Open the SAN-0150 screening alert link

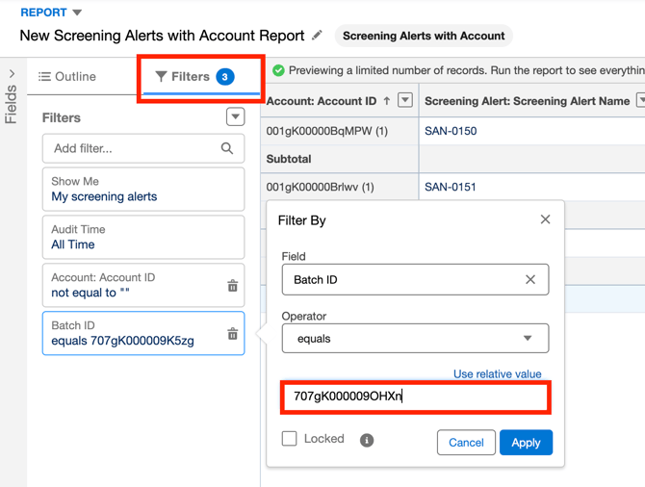point(451,131)
